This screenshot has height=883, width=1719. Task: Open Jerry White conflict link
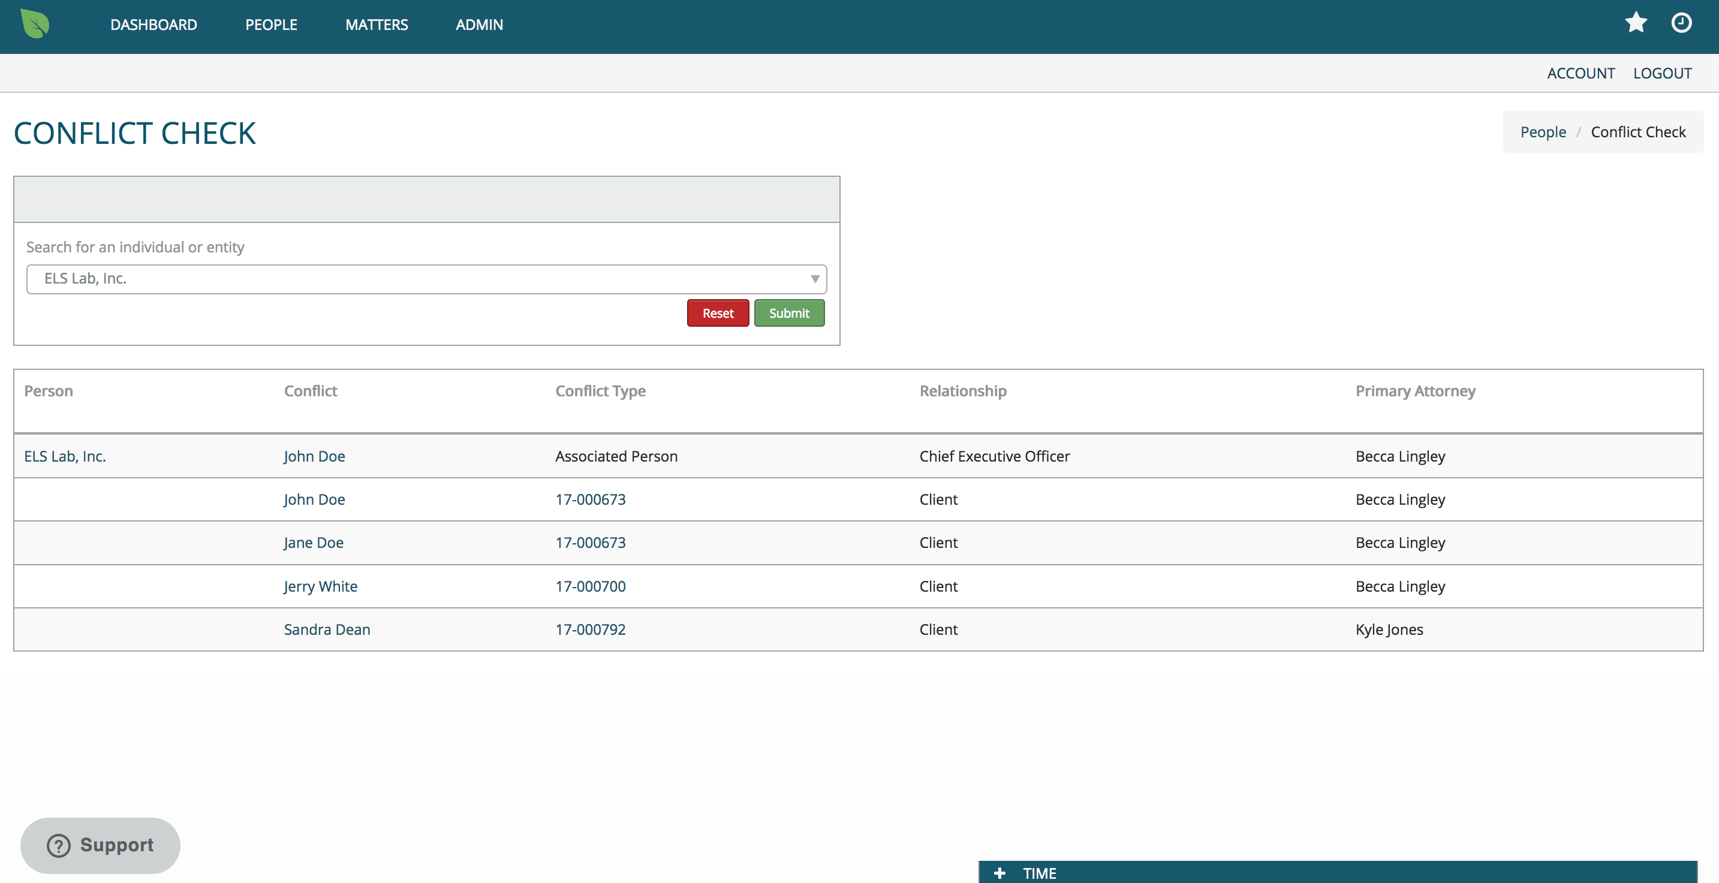click(320, 586)
